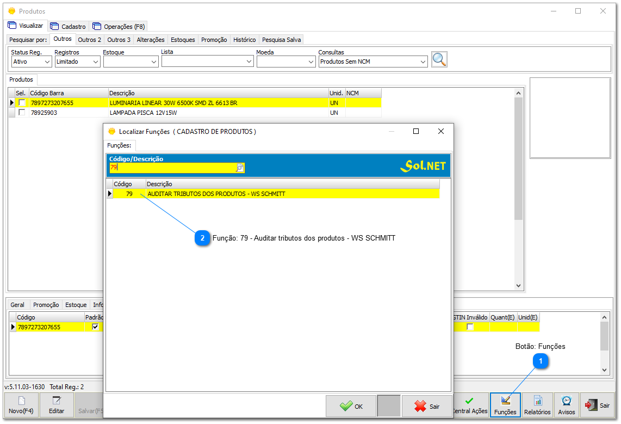
Task: Select the Promoção search tab
Action: click(214, 39)
